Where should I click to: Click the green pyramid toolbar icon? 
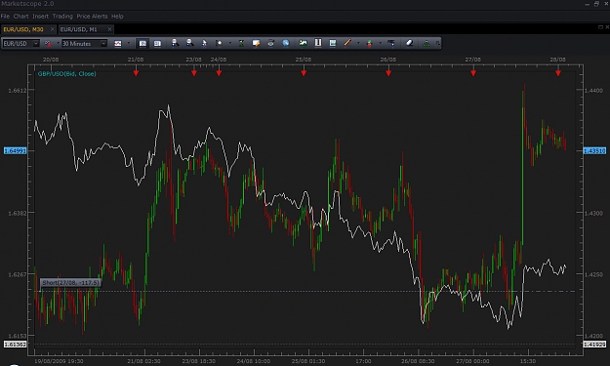(x=427, y=43)
